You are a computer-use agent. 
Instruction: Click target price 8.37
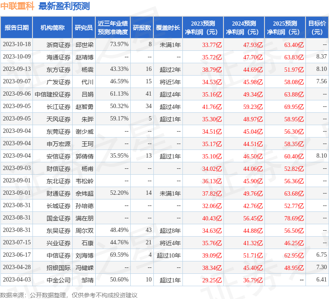click(x=321, y=57)
